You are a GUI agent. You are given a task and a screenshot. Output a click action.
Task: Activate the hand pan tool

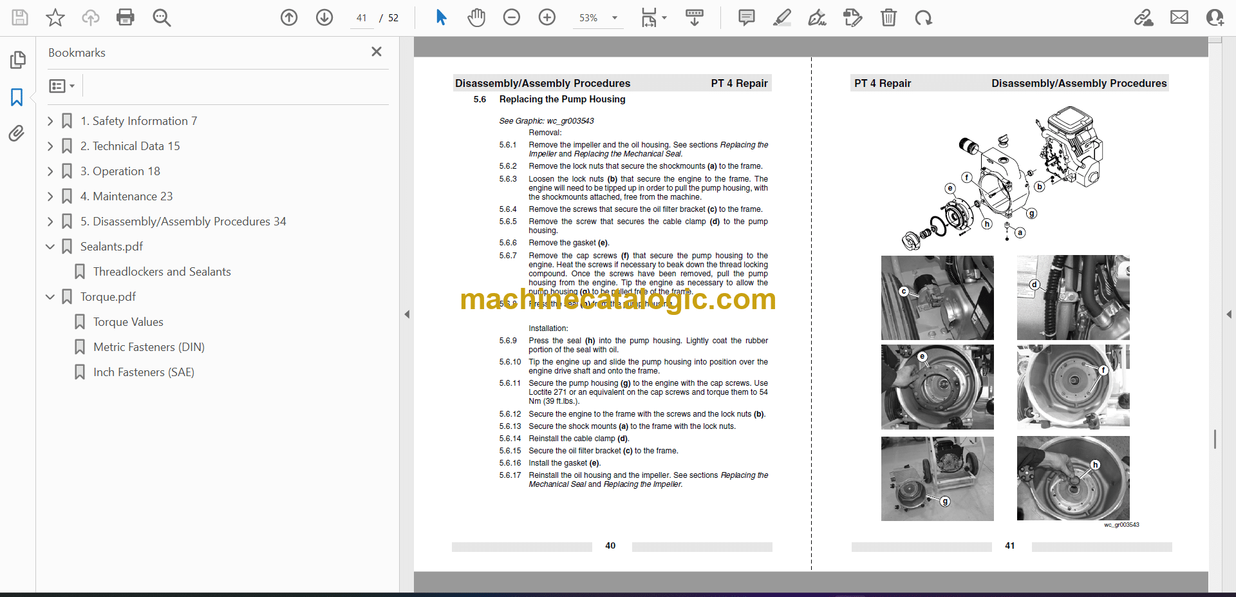click(x=476, y=17)
